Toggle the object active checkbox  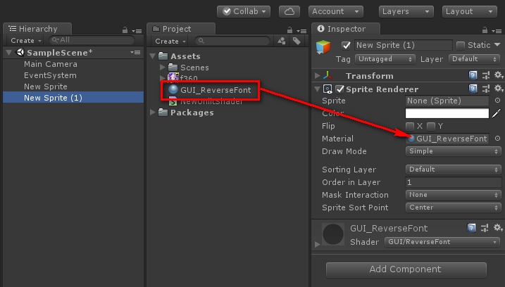[x=346, y=45]
